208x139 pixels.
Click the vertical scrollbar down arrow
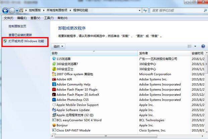coord(207,132)
